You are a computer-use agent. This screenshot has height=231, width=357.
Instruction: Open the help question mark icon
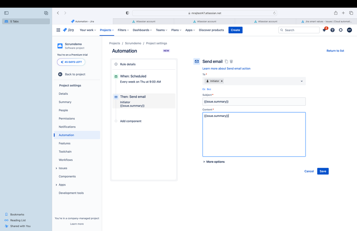[332, 30]
